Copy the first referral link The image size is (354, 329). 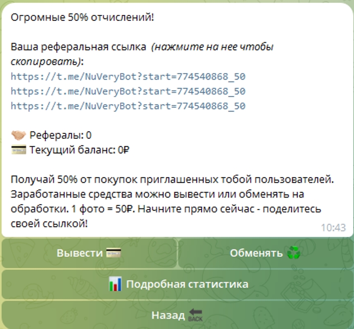point(128,77)
